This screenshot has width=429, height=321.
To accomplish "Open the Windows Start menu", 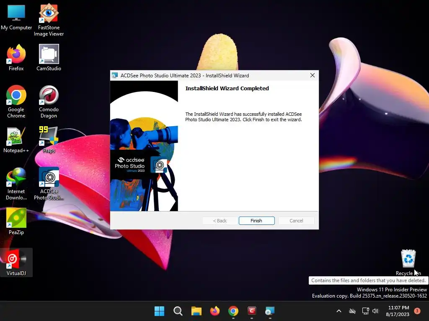I will coord(159,311).
